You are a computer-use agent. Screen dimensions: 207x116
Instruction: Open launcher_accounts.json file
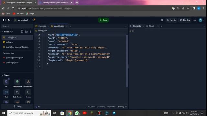pyautogui.click(x=17, y=47)
